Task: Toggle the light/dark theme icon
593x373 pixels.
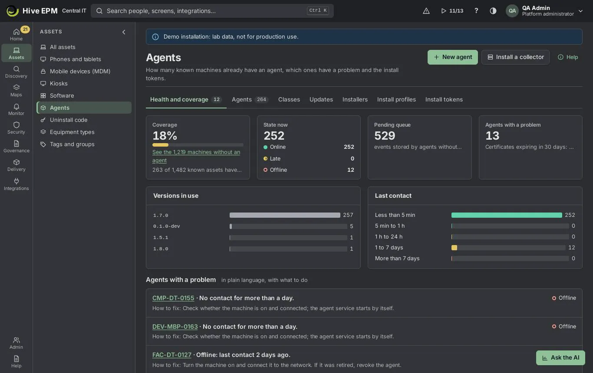Action: [493, 11]
